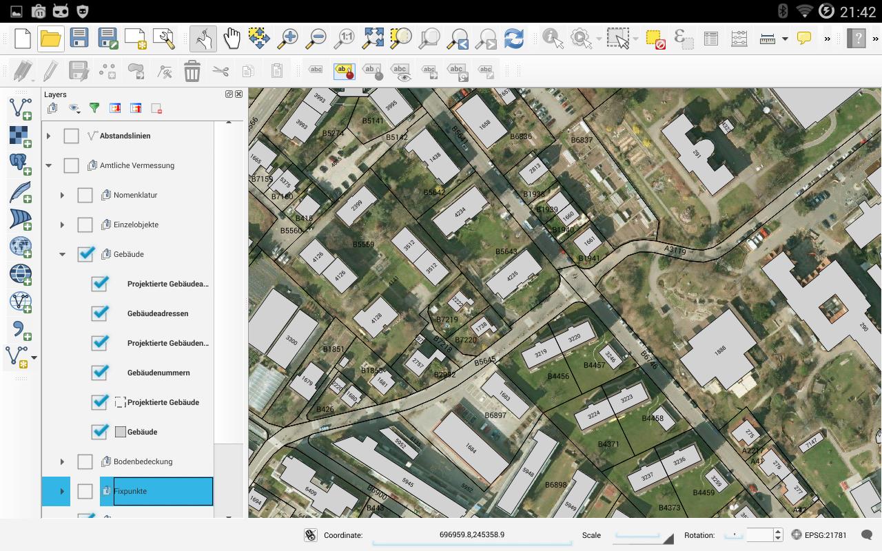
Task: Refresh the map canvas
Action: [x=514, y=39]
